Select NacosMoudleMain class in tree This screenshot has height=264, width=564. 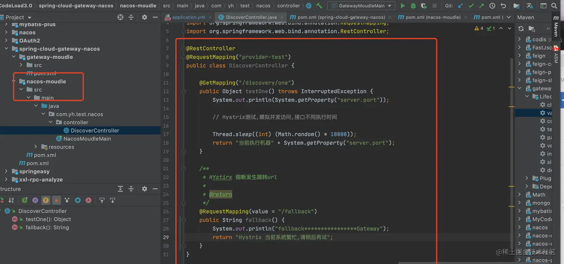pyautogui.click(x=87, y=139)
